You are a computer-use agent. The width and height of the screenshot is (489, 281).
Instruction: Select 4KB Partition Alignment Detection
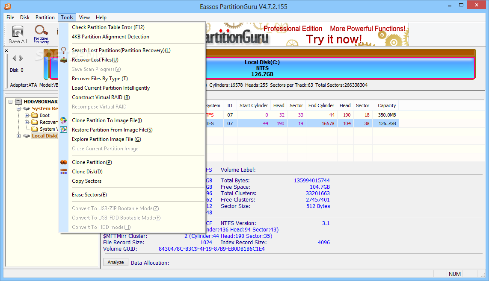click(x=110, y=37)
